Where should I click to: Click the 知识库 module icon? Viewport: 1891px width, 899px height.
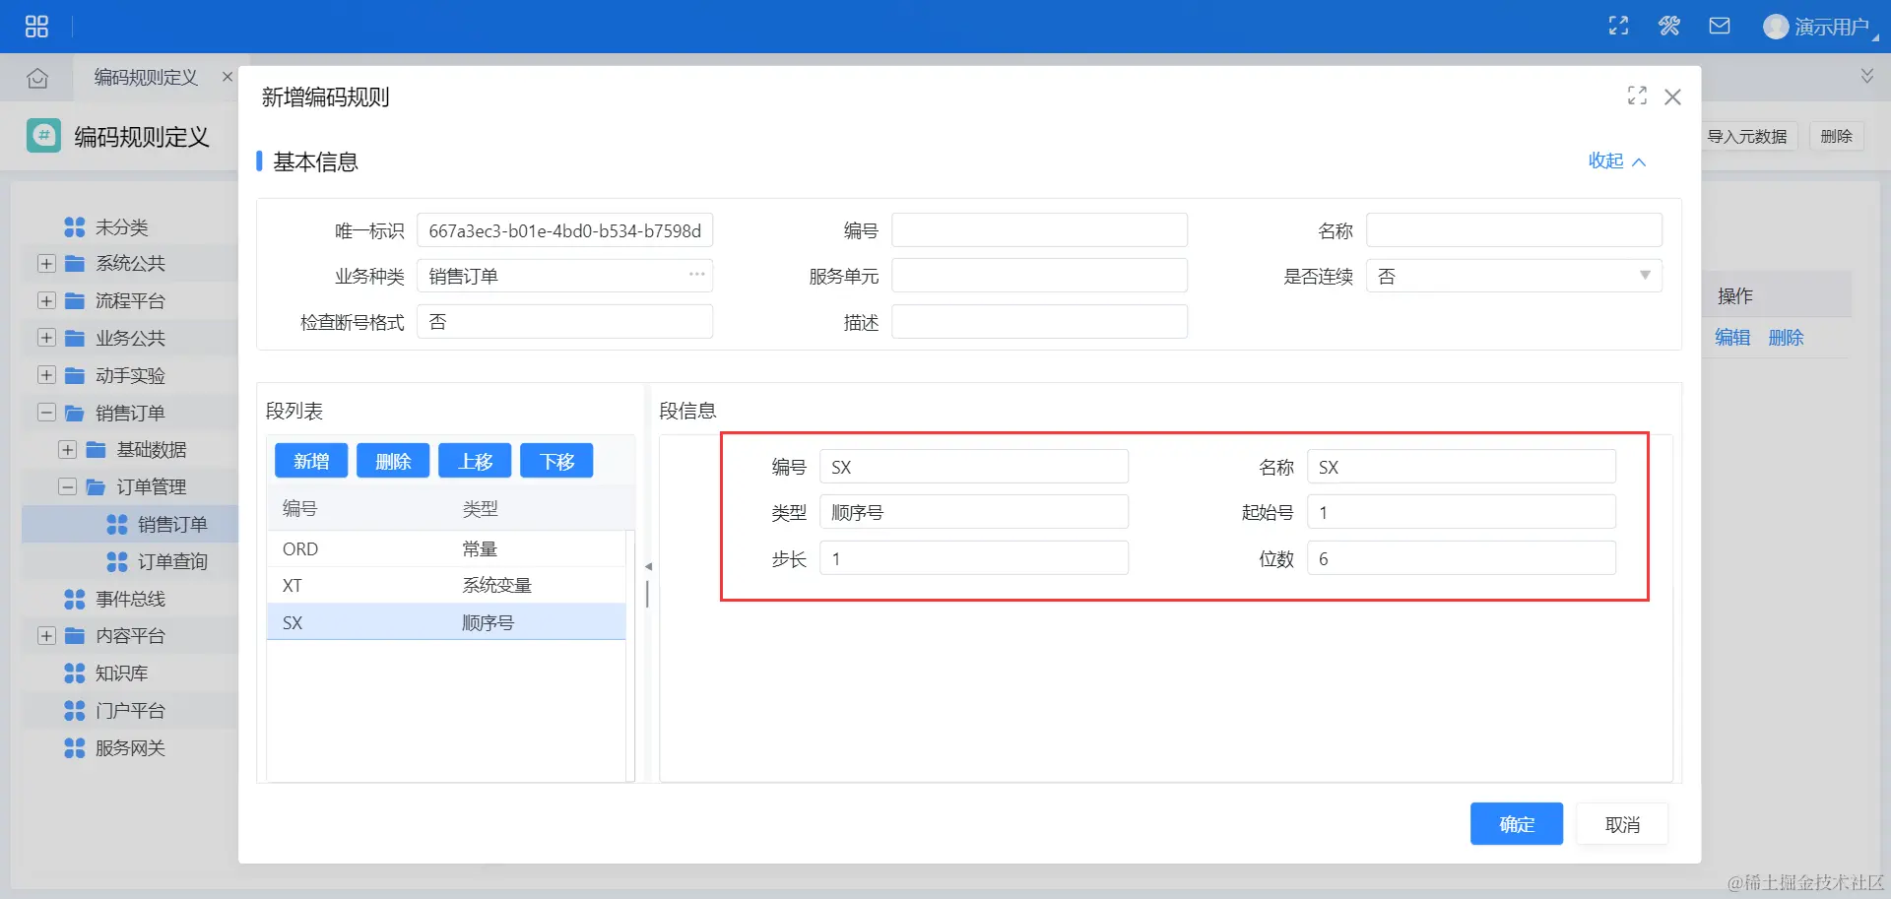coord(74,674)
